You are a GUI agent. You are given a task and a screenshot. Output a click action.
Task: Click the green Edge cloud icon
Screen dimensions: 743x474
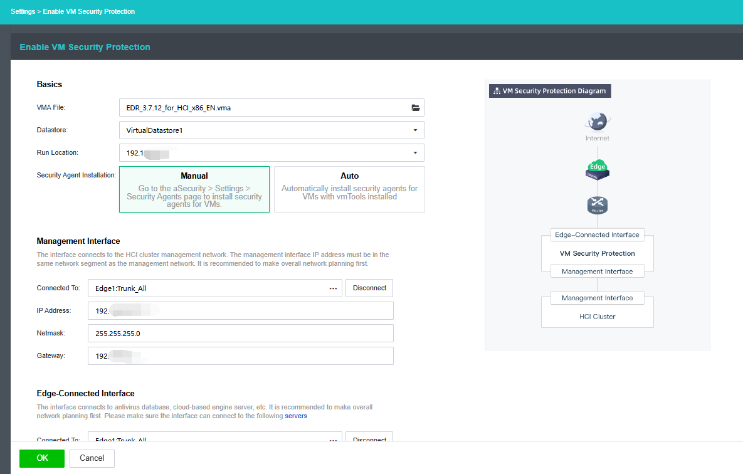click(597, 169)
